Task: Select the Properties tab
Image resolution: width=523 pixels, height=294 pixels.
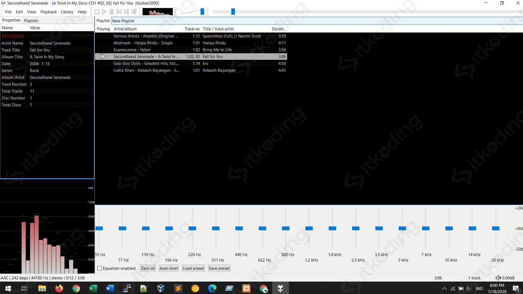Action: (x=11, y=20)
